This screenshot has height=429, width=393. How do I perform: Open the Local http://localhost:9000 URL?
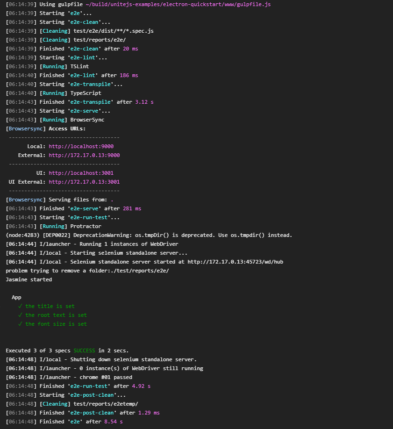point(81,146)
